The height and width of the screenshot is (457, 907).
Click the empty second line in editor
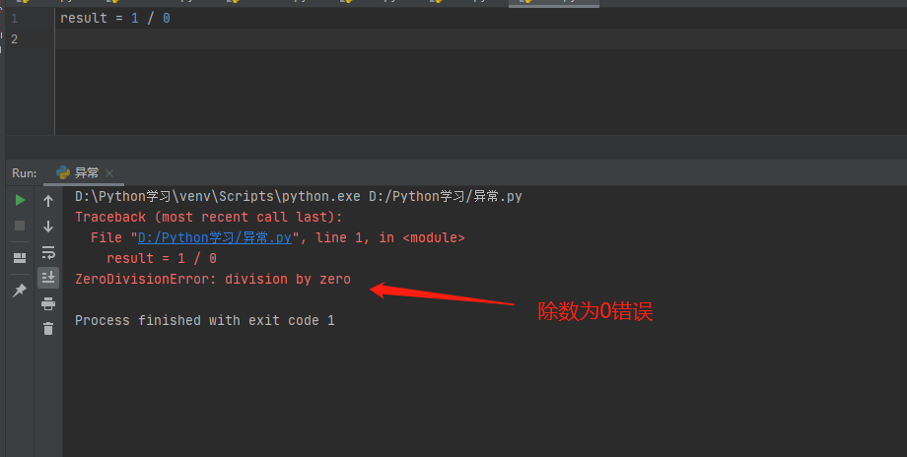click(x=480, y=39)
